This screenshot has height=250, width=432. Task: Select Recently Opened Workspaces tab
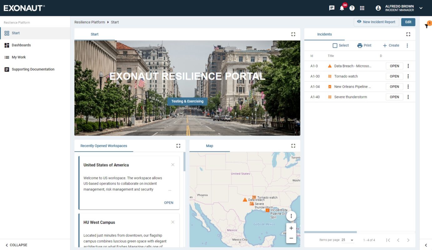point(104,146)
